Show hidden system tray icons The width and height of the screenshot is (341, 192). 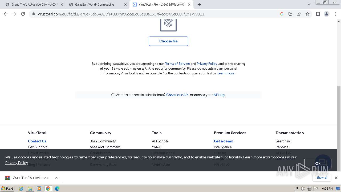(297, 189)
